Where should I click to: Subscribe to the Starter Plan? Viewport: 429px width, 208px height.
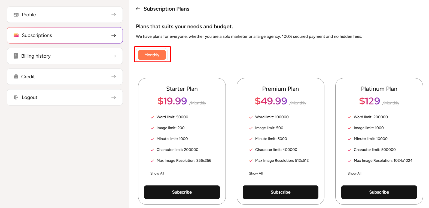[x=182, y=192]
